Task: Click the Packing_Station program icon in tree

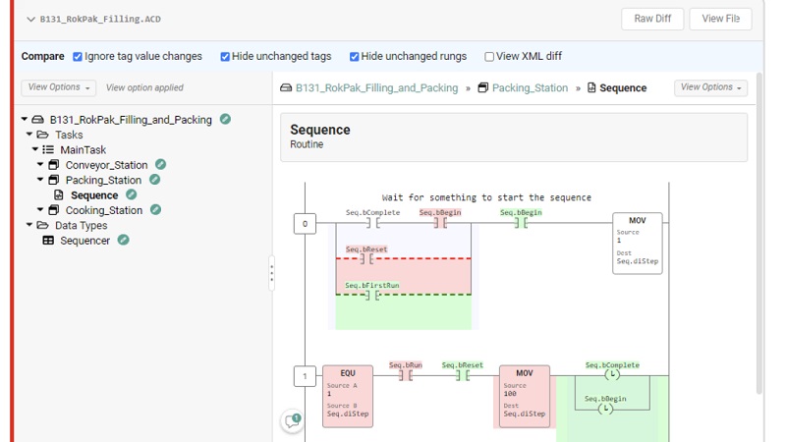Action: tap(54, 180)
